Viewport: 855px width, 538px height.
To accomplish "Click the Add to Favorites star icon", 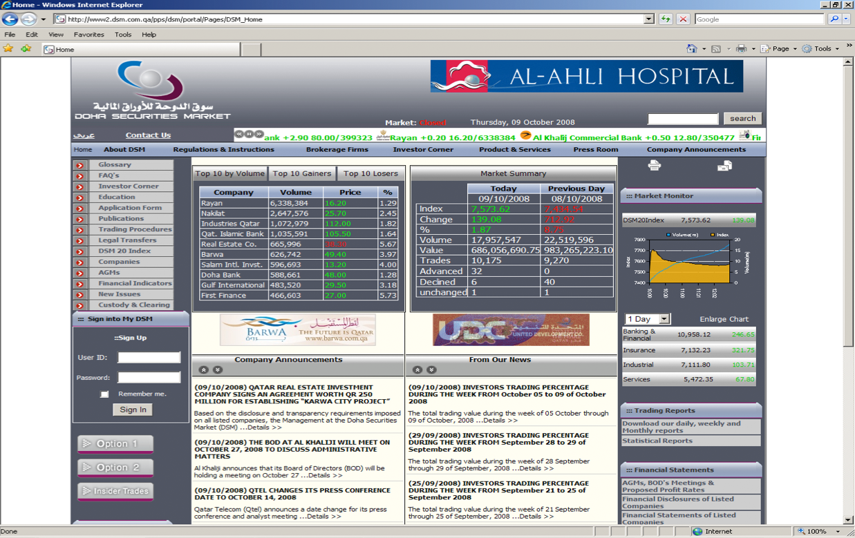I will coord(26,49).
